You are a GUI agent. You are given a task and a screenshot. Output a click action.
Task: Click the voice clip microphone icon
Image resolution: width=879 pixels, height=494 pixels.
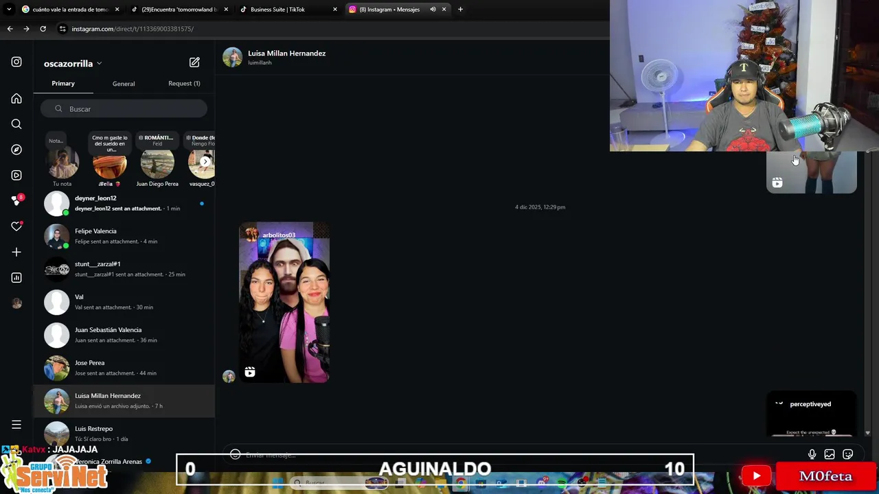(812, 454)
